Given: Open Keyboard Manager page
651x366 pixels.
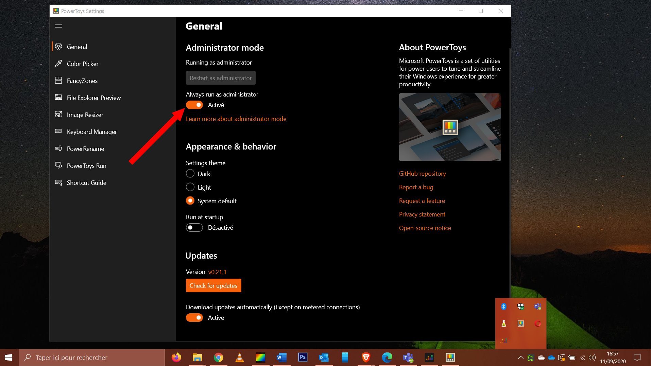Looking at the screenshot, I should 113,132.
